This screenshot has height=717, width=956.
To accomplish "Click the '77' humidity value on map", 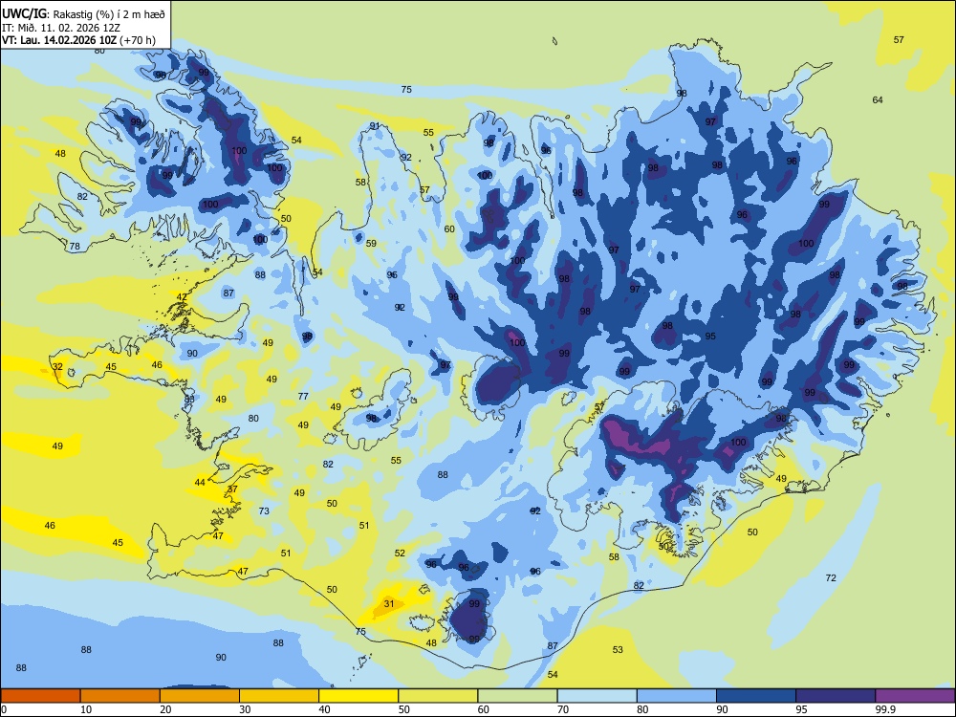I will 303,396.
